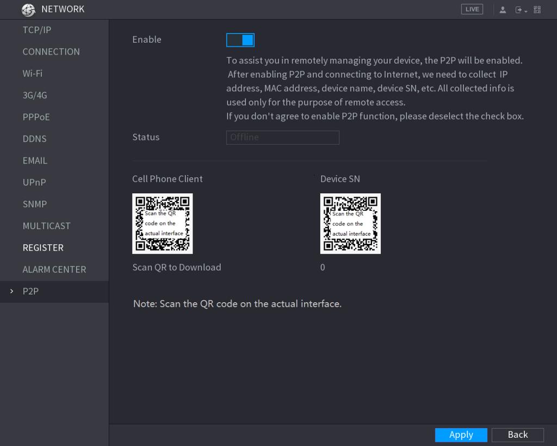The width and height of the screenshot is (557, 446).
Task: Switch to LIVE view
Action: (472, 9)
